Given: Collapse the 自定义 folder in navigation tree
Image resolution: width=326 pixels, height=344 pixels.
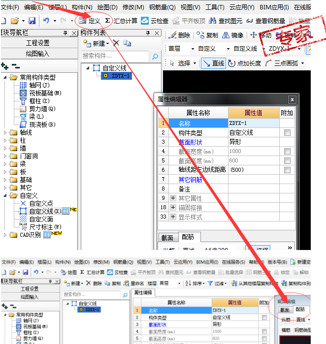Looking at the screenshot, I should tap(5, 195).
